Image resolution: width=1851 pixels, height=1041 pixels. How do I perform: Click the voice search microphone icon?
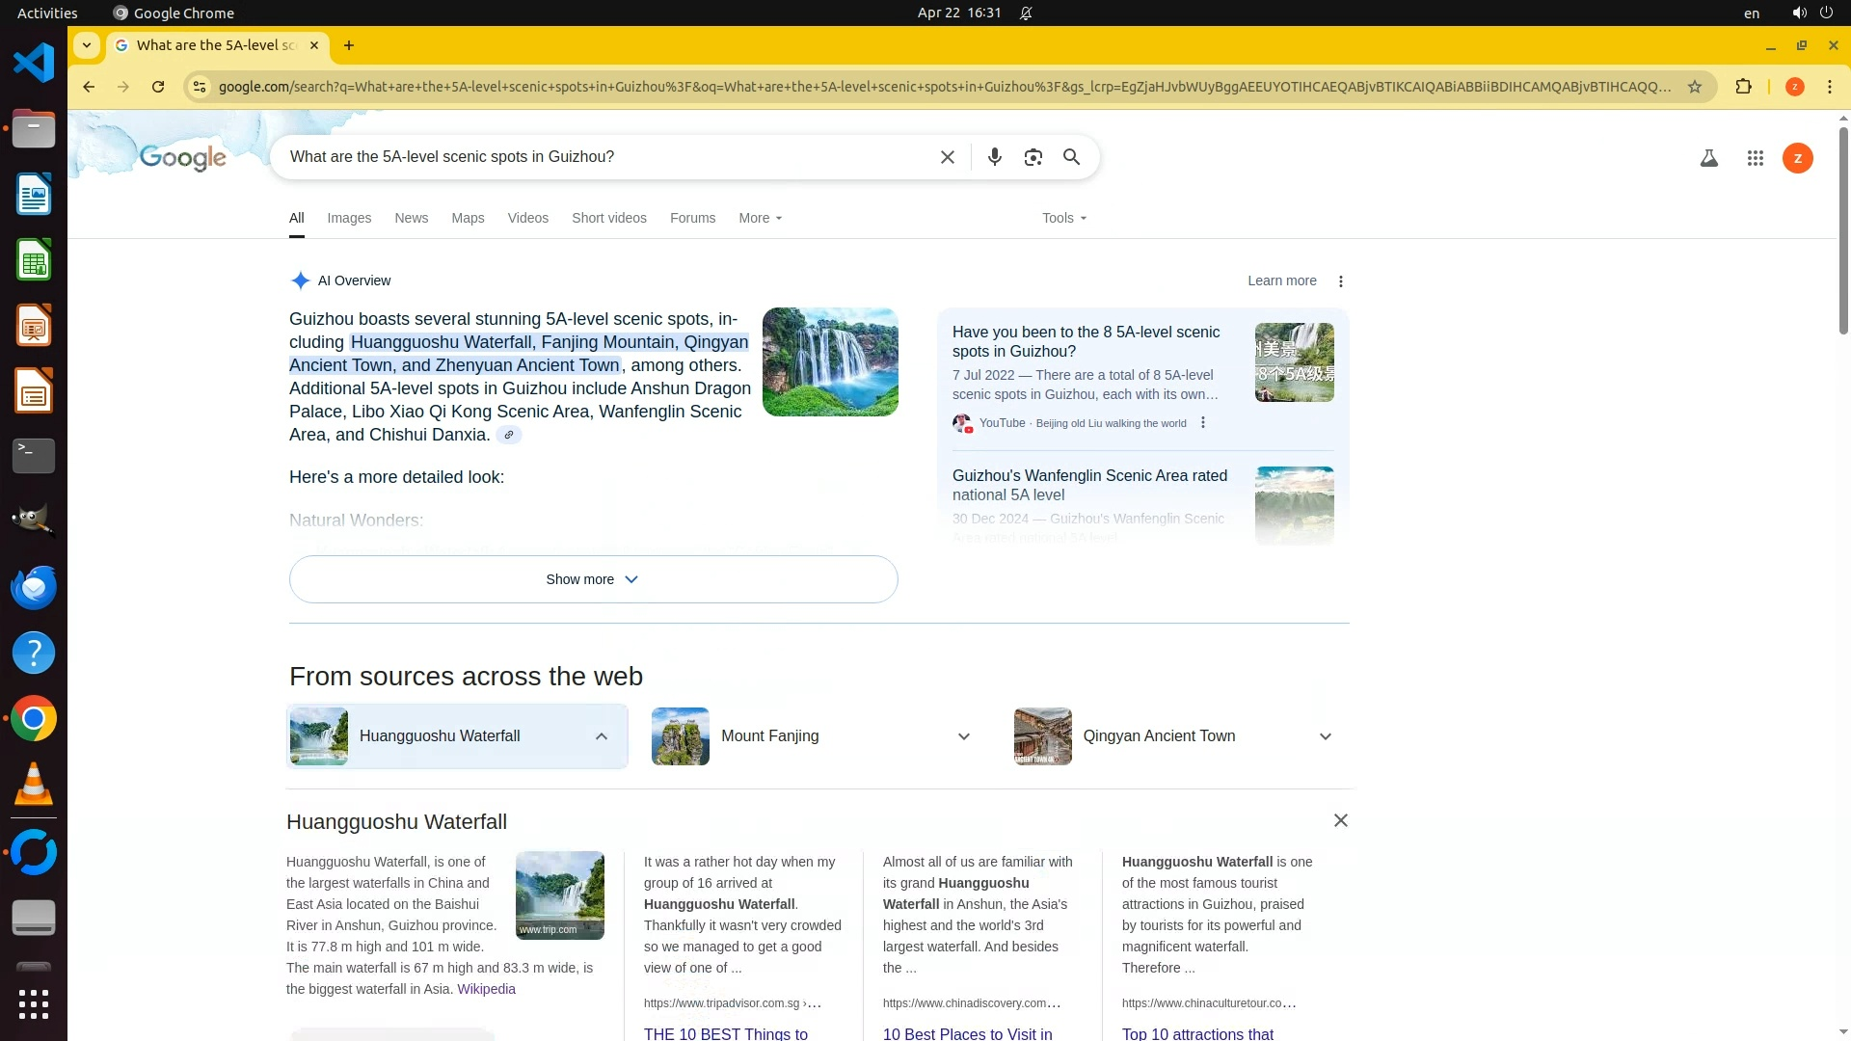tap(994, 157)
